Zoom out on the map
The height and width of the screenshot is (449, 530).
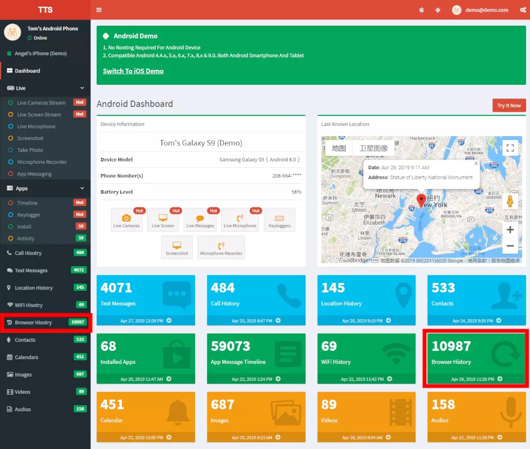coord(510,246)
